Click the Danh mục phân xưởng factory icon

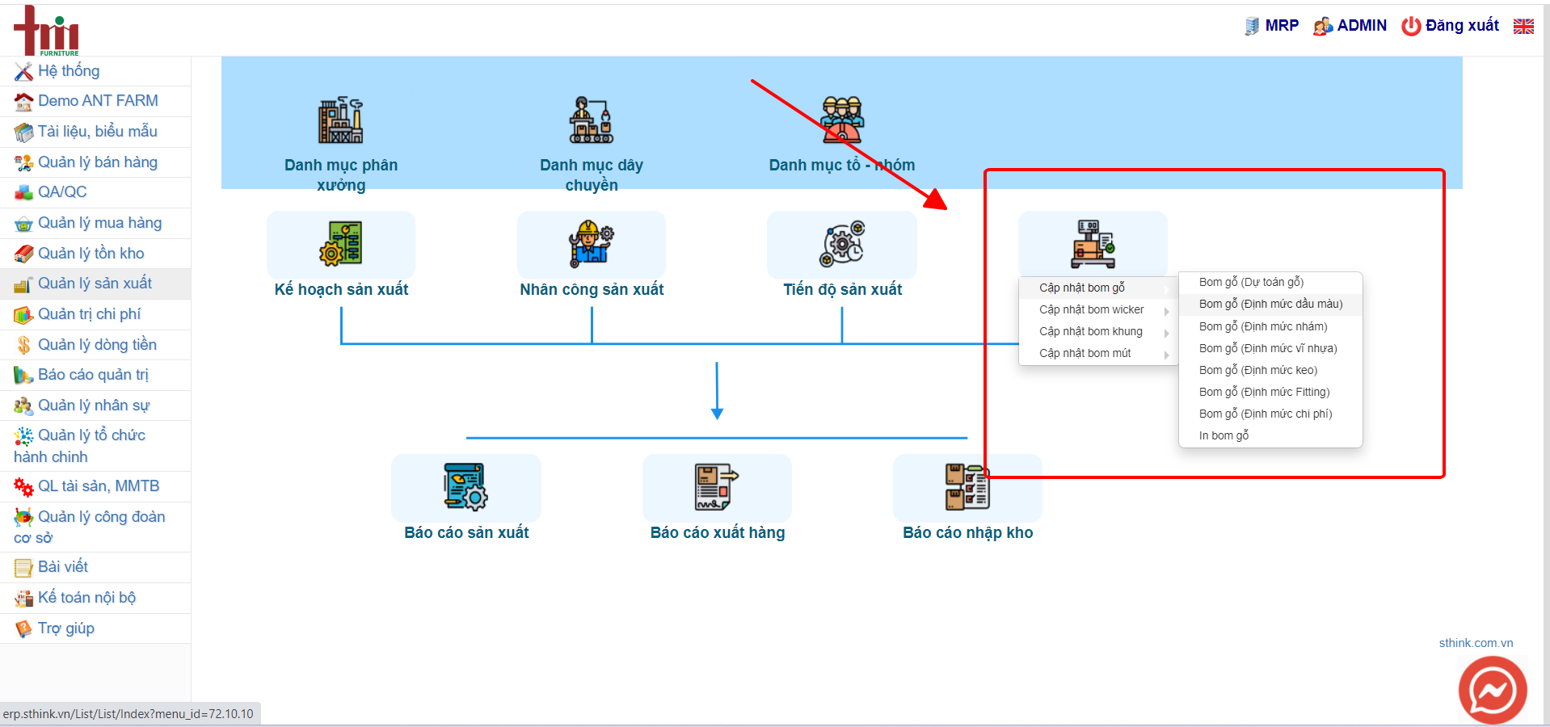click(x=340, y=120)
